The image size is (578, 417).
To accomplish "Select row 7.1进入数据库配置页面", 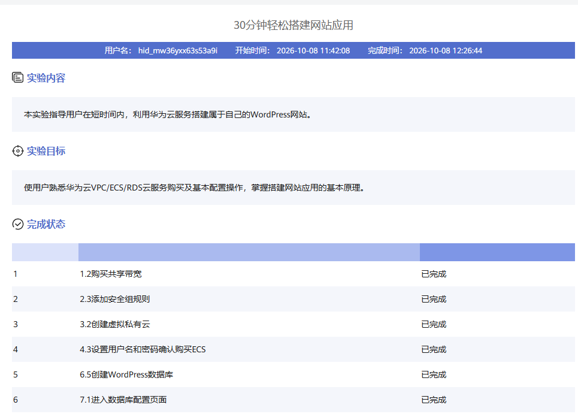I will coord(293,400).
